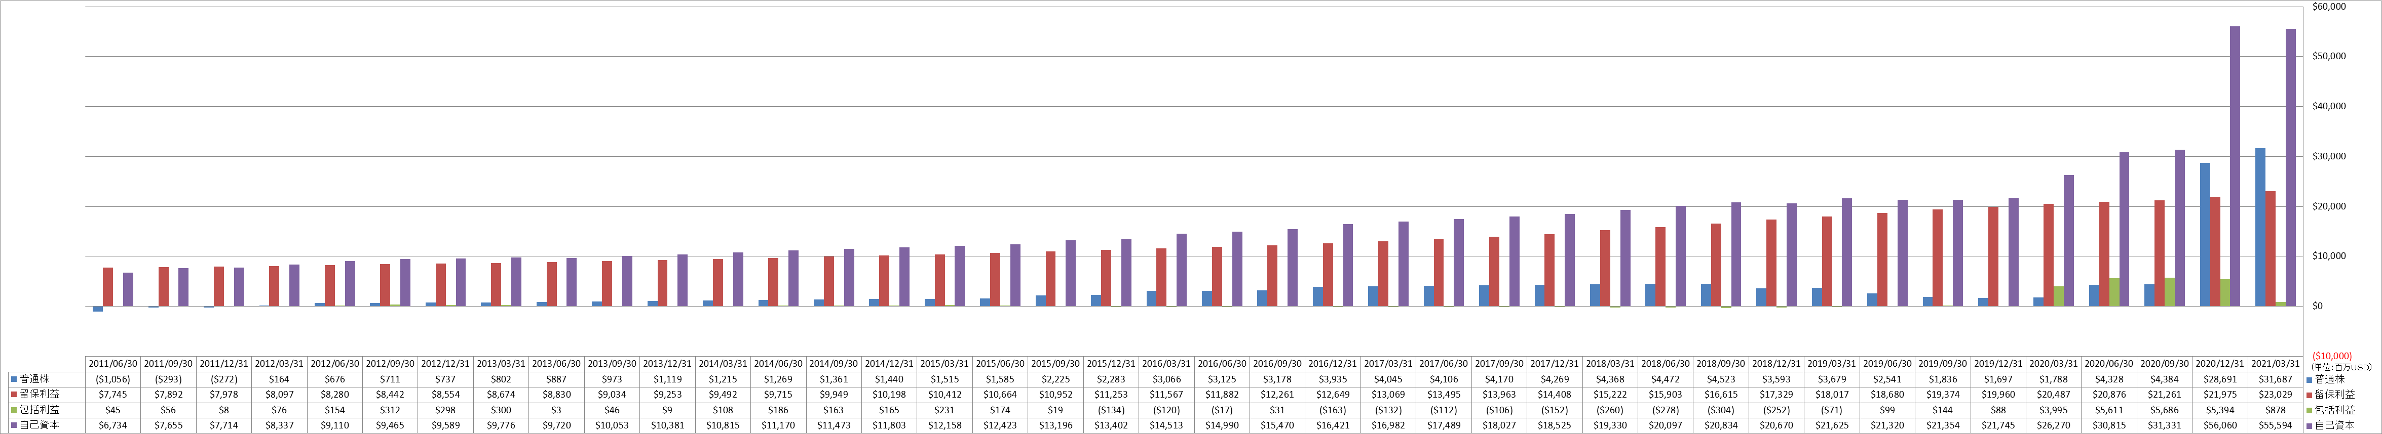Select the blue 普通株 bar for 2021/03/31
Viewport: 2382px width, 434px height.
pos(2260,227)
